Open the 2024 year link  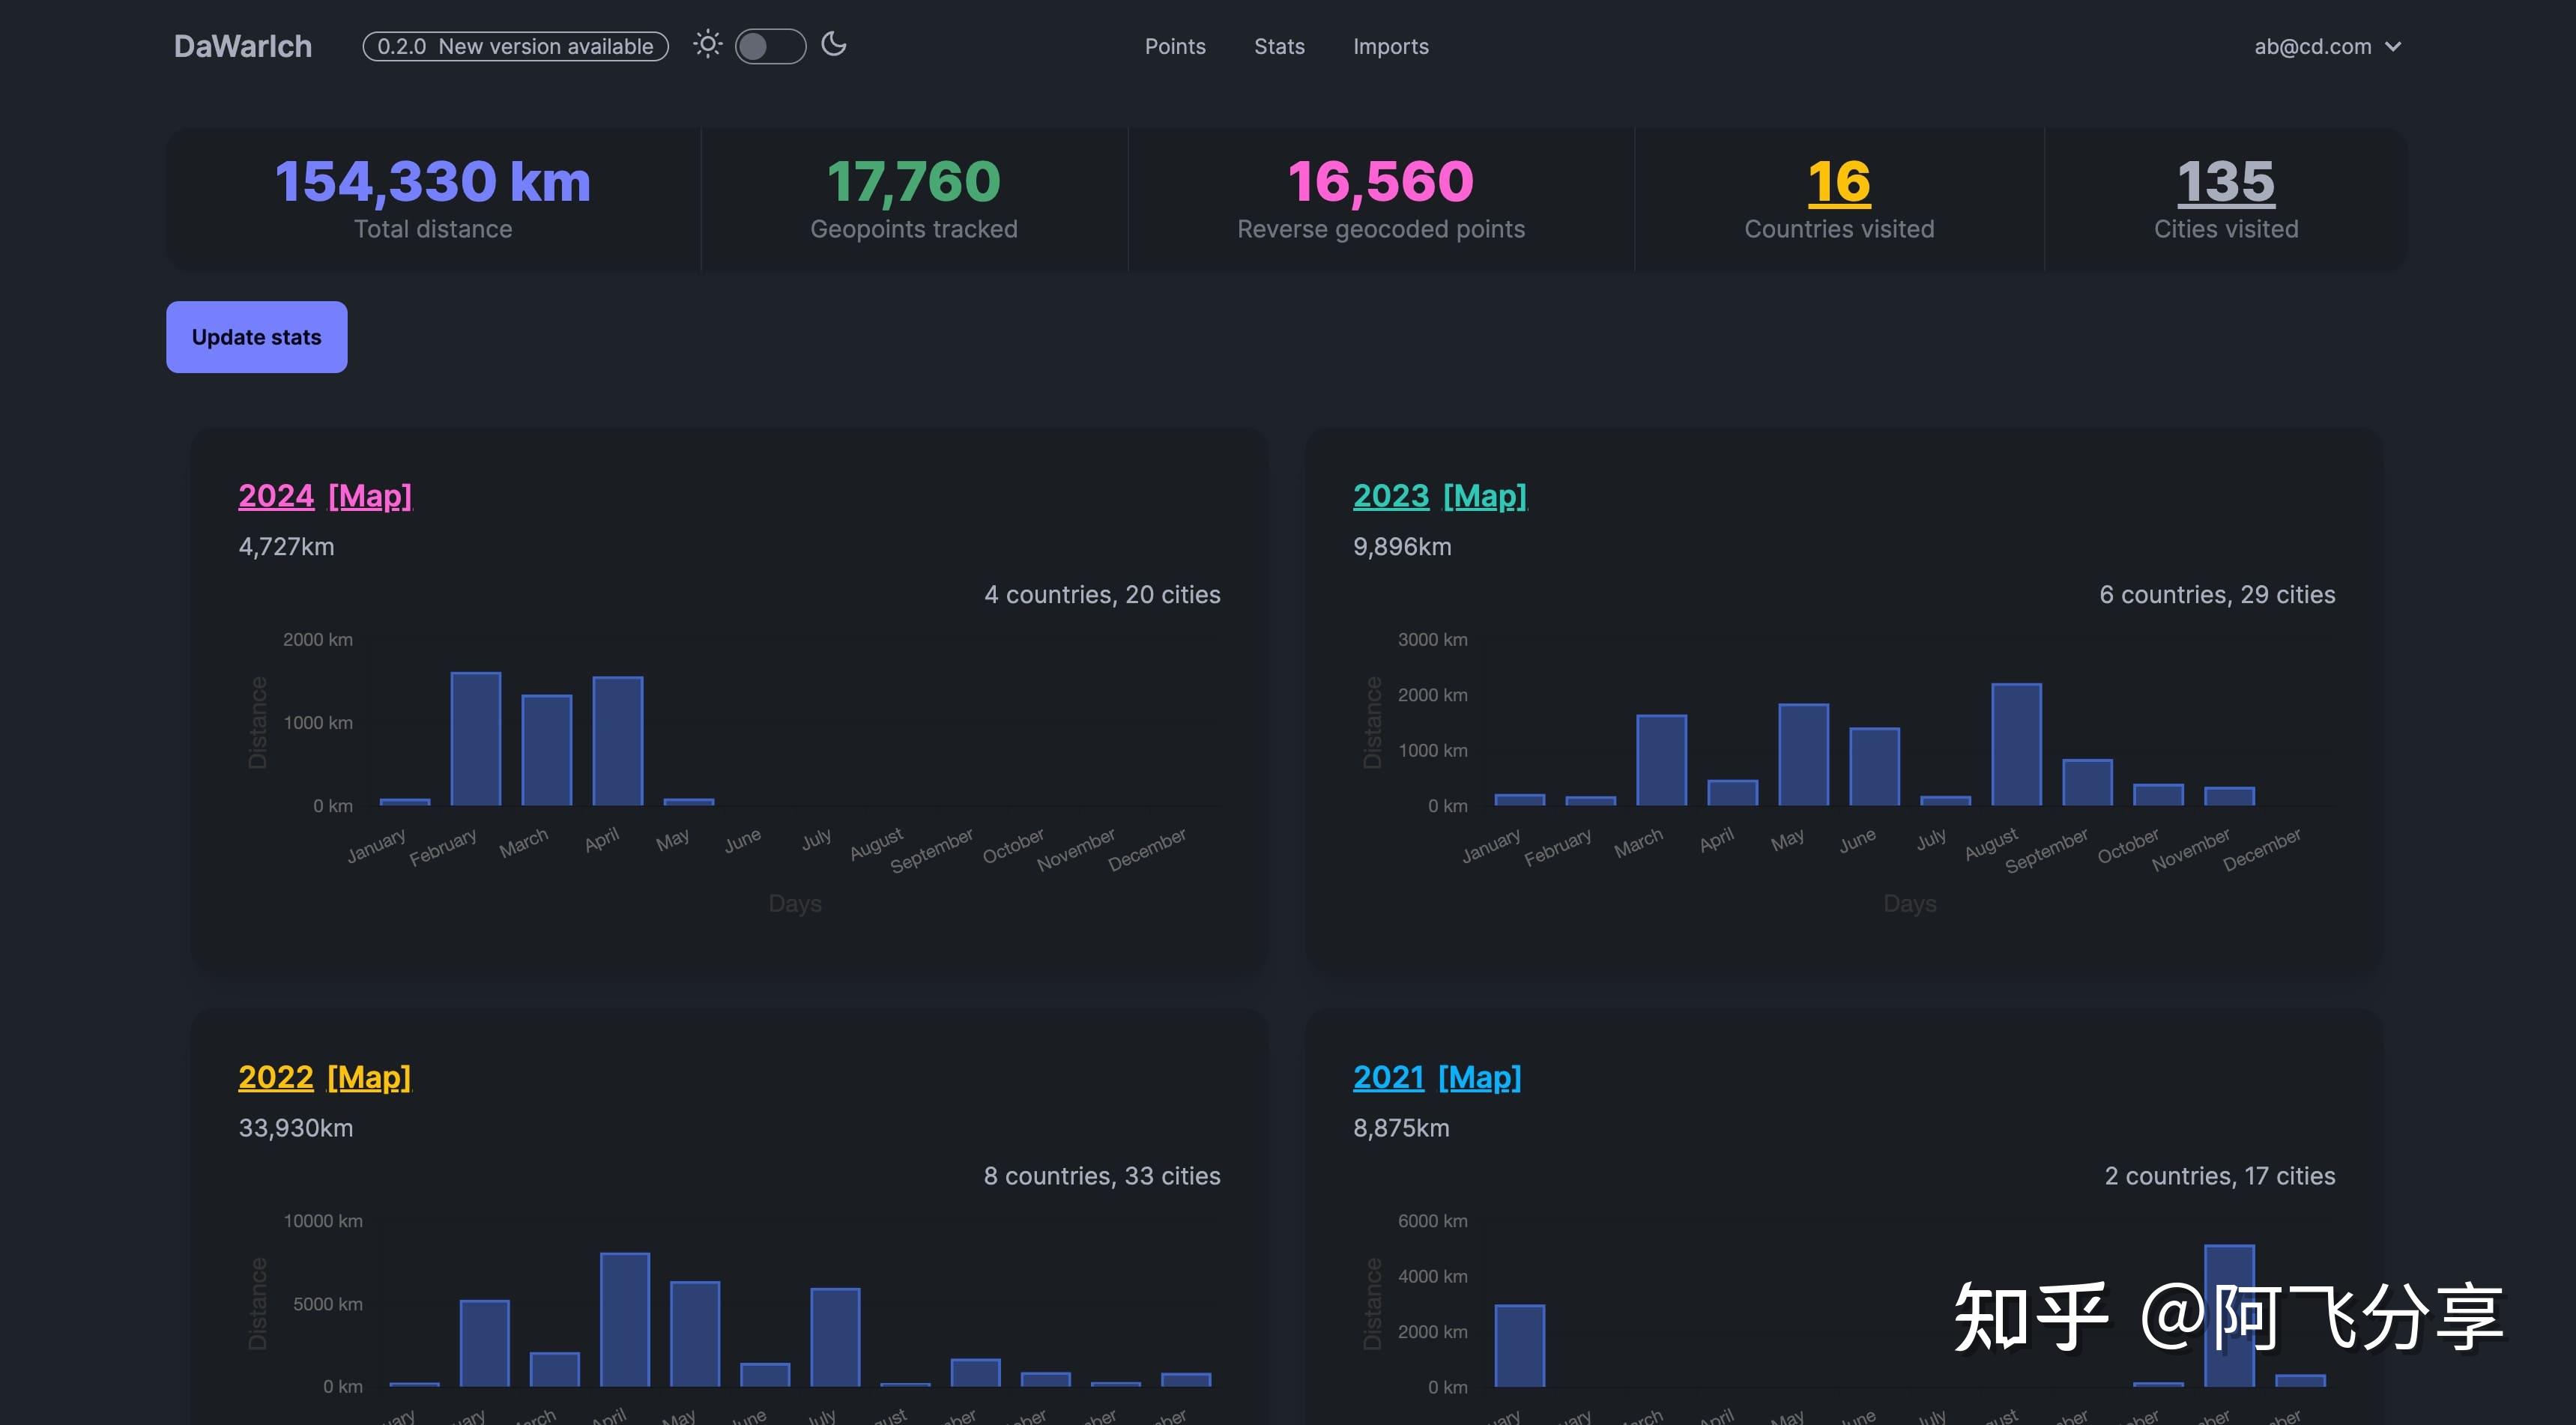(275, 496)
